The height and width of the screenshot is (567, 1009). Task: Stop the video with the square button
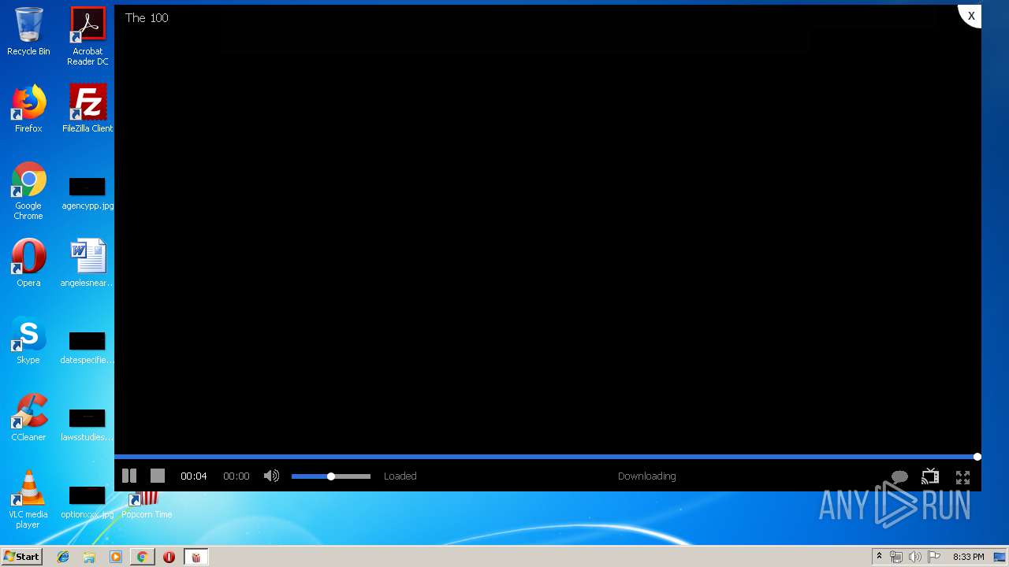[158, 476]
